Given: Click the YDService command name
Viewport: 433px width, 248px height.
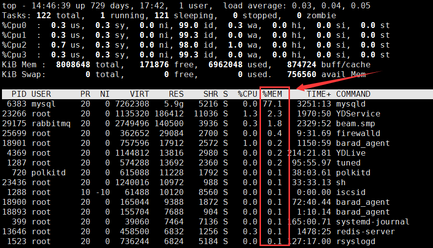Looking at the screenshot, I should coord(358,113).
